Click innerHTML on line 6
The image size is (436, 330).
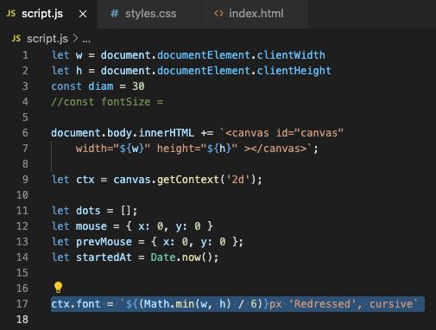point(167,133)
